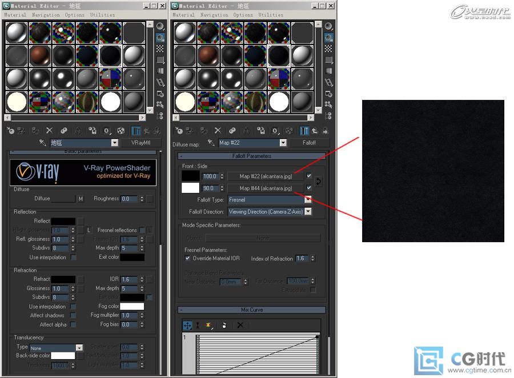This screenshot has width=514, height=378.
Task: Click the Map #44 (alcantara.jpg) button
Action: coord(266,188)
